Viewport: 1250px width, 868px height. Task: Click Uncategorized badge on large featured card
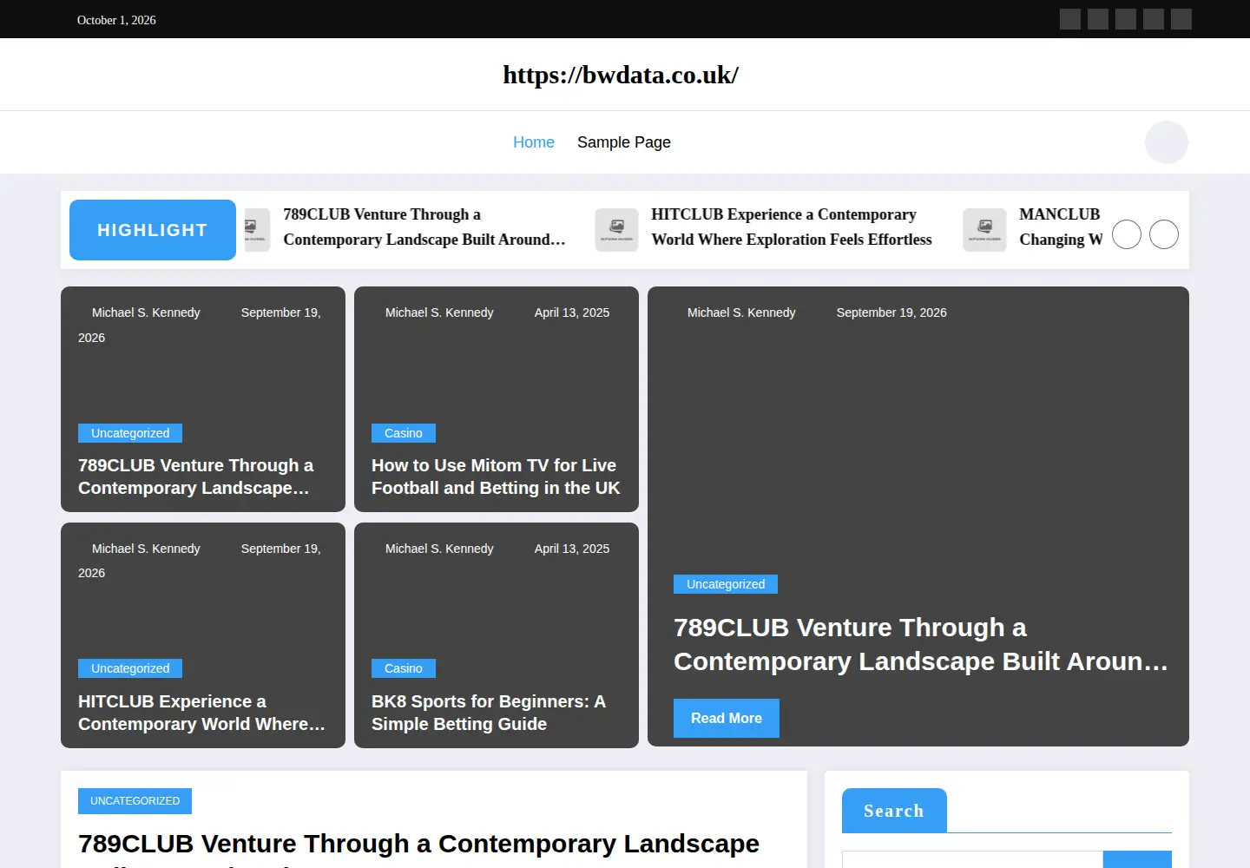click(726, 584)
